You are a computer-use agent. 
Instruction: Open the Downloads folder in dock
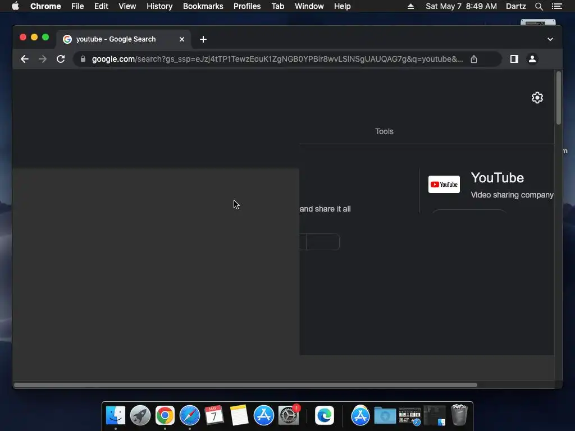385,416
